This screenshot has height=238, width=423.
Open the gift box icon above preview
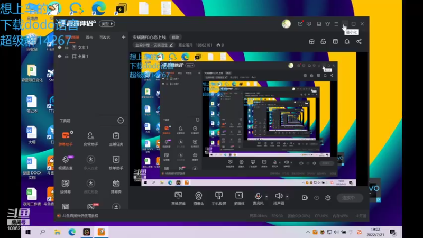tap(311, 42)
